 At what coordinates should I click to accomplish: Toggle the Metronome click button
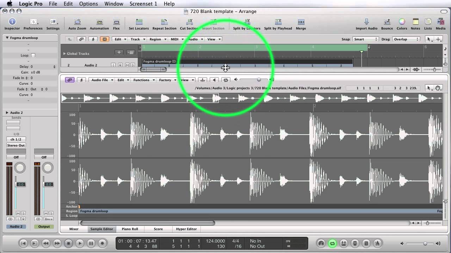pos(377,243)
